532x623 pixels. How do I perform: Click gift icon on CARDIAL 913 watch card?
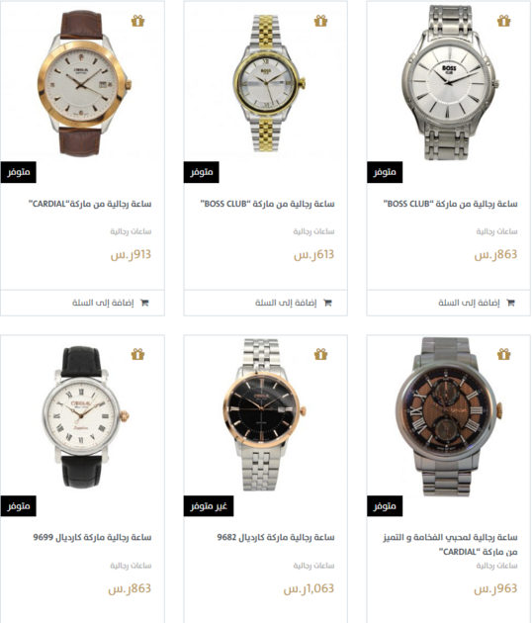point(137,21)
